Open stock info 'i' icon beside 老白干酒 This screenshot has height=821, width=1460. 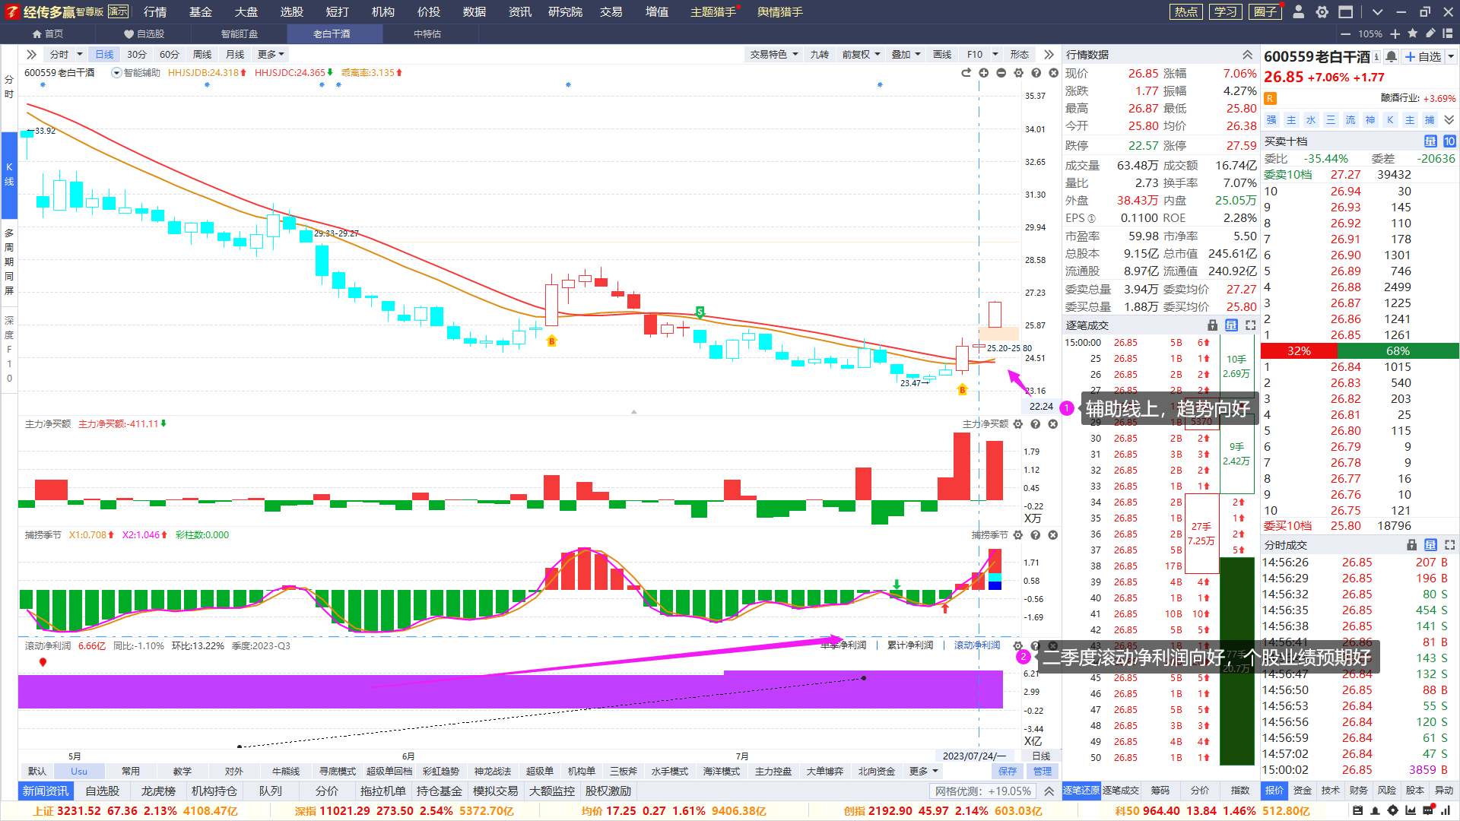(1376, 57)
